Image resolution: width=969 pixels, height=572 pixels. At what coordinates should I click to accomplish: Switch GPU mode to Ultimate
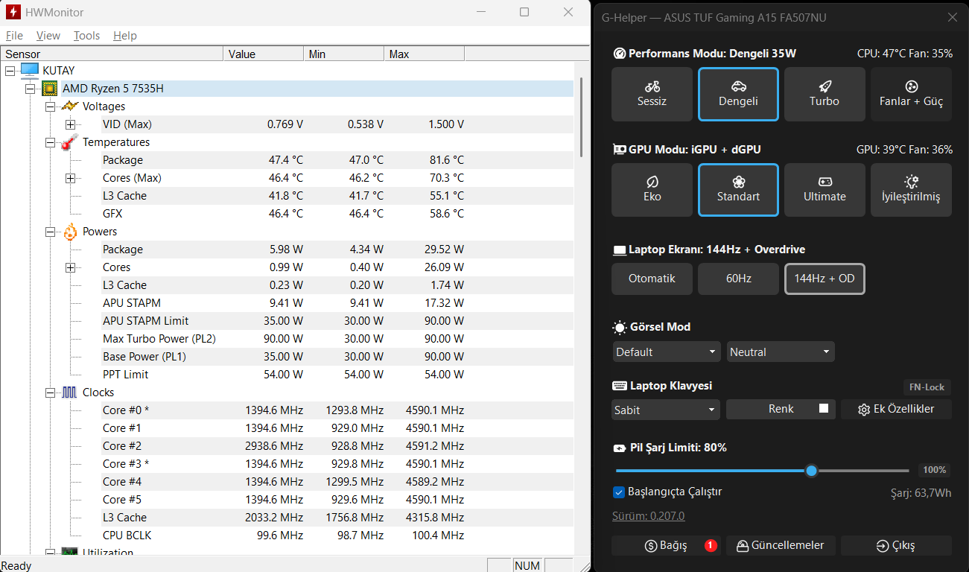click(x=825, y=190)
